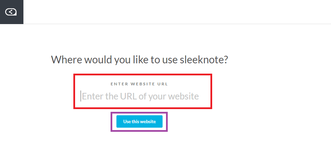Click the word 'Where' starting the heading
The height and width of the screenshot is (160, 331).
click(x=66, y=60)
